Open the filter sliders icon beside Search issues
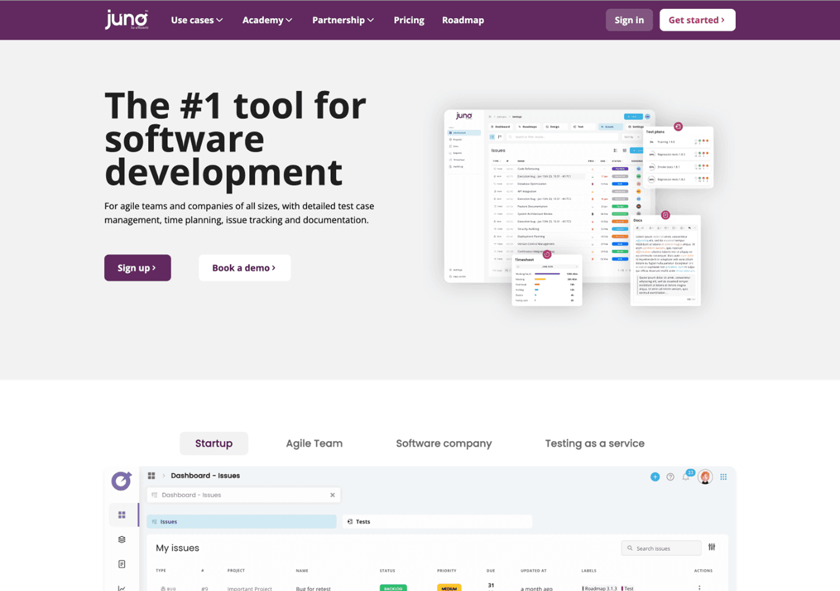Image resolution: width=840 pixels, height=591 pixels. tap(712, 547)
